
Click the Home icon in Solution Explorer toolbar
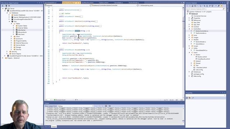pos(193,6)
